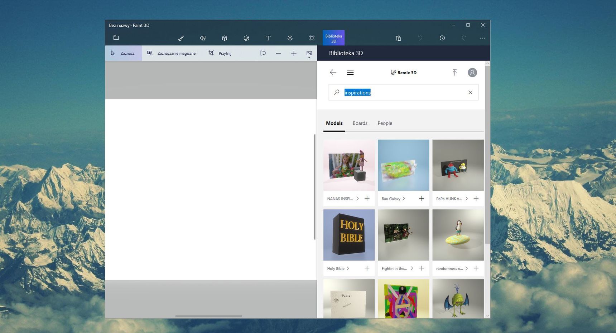Click the zoom out minus icon
This screenshot has height=333, width=616.
(x=278, y=53)
